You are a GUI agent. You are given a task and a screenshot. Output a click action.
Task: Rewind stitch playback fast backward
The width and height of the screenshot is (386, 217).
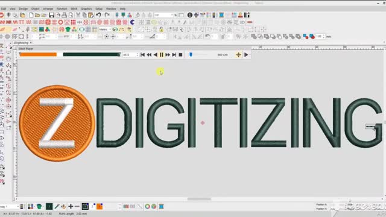click(149, 55)
